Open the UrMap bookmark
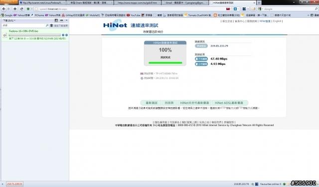Screen dimensions: 319x187 [x=73, y=15]
